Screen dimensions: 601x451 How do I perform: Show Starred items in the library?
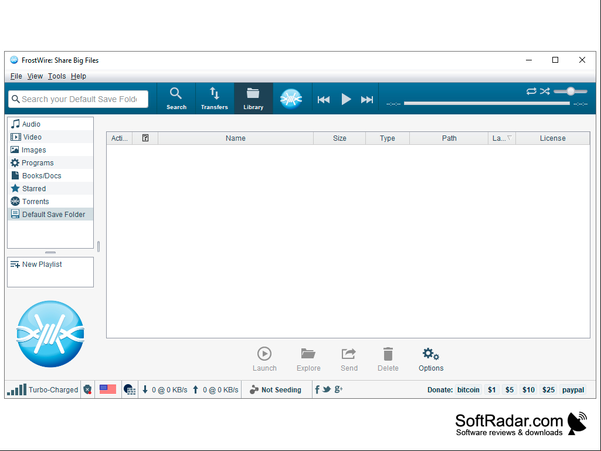point(50,189)
